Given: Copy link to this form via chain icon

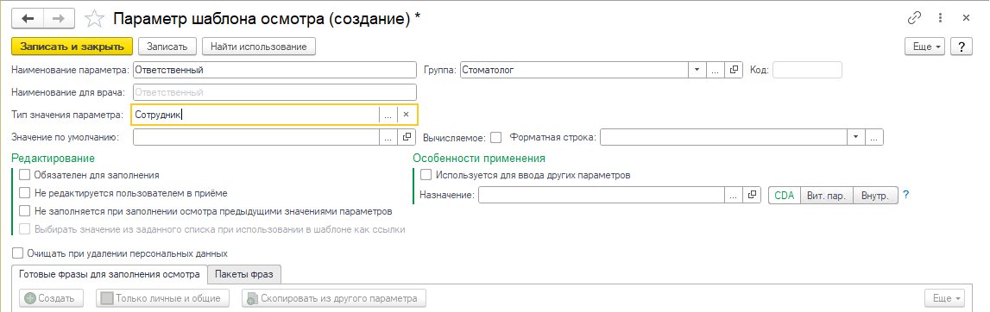Looking at the screenshot, I should [x=913, y=18].
